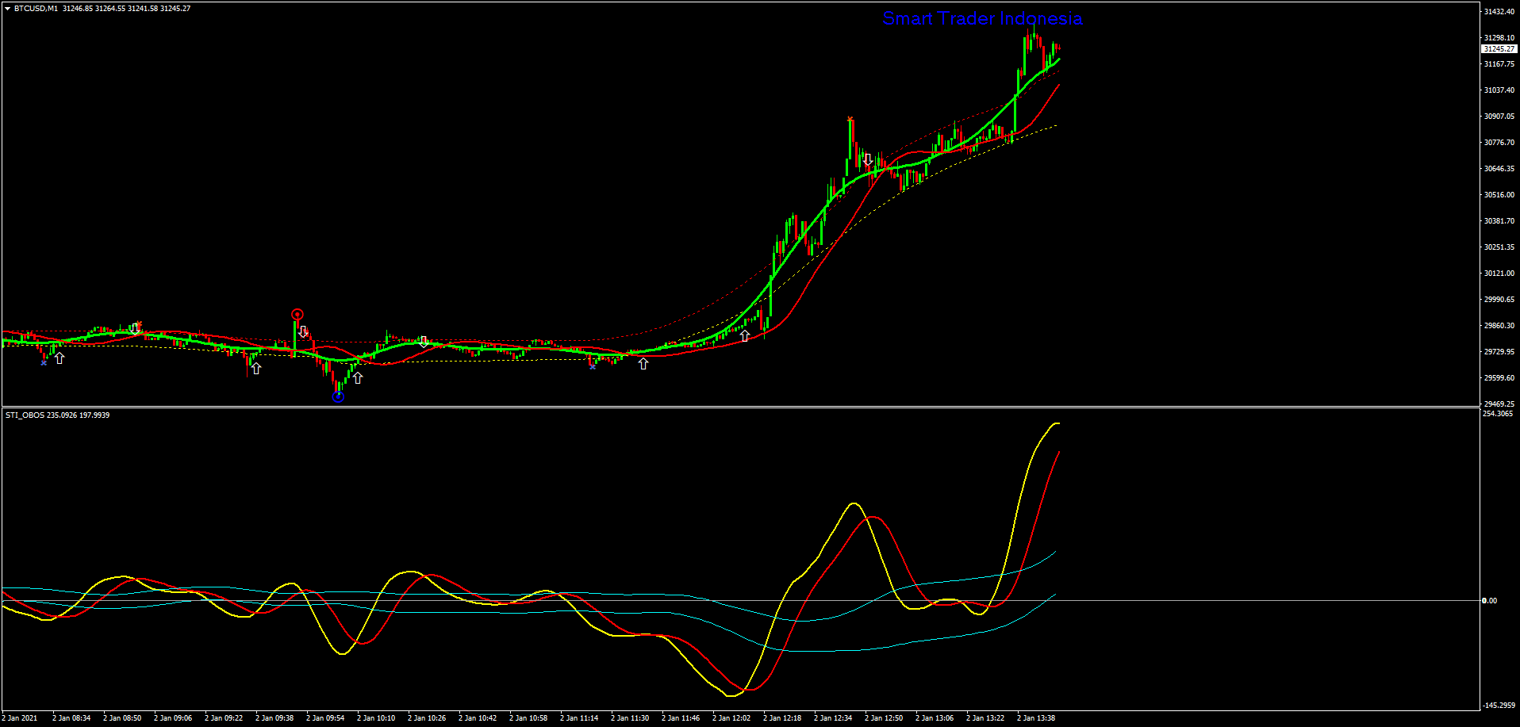Click the 29469.25 price scale label
The image size is (1520, 727).
pyautogui.click(x=1499, y=404)
